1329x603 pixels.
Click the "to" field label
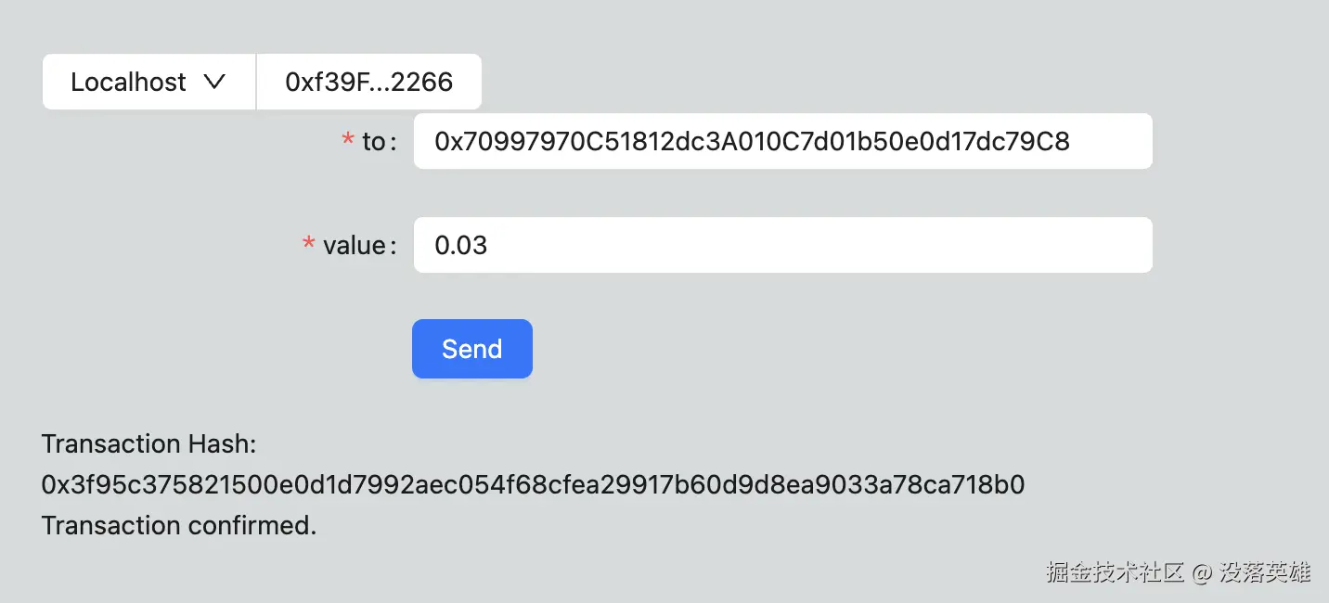coord(374,142)
